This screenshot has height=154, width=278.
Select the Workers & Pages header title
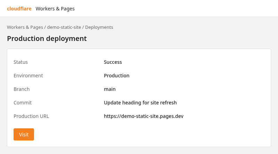point(55,9)
